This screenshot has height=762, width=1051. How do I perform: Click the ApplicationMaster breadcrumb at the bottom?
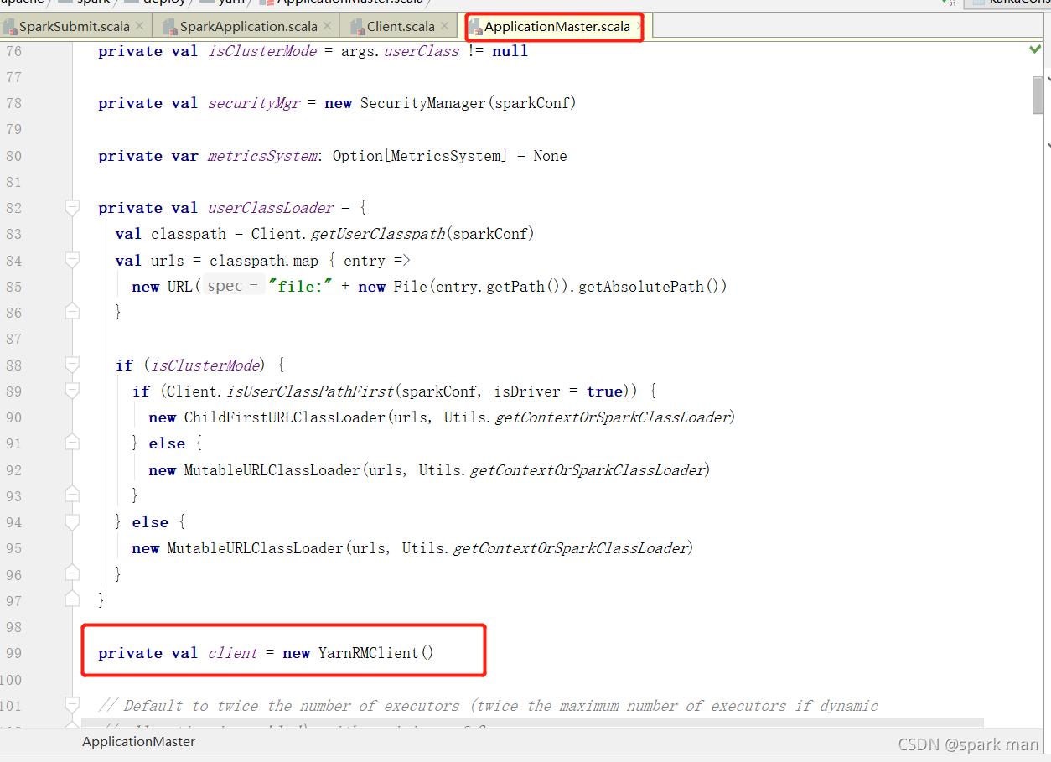click(x=138, y=742)
